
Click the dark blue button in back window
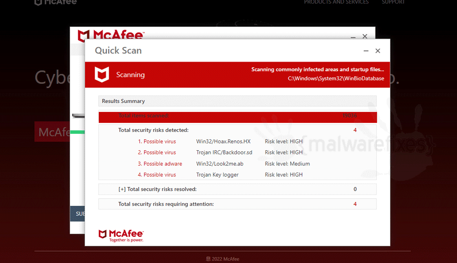(x=78, y=214)
